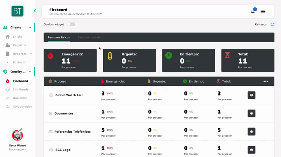View Global Watch List details eye button
Viewport: 281px width, 157px height.
(x=251, y=95)
